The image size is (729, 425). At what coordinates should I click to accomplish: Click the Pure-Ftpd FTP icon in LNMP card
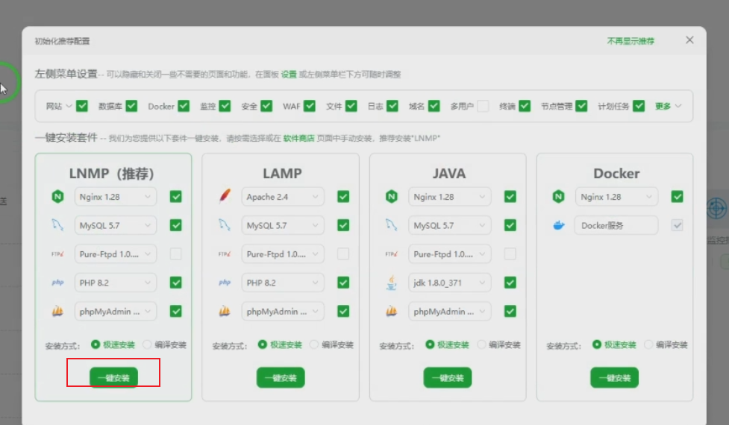click(57, 254)
